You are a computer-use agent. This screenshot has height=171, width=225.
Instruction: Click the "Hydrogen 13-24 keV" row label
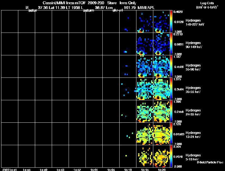point(193,135)
